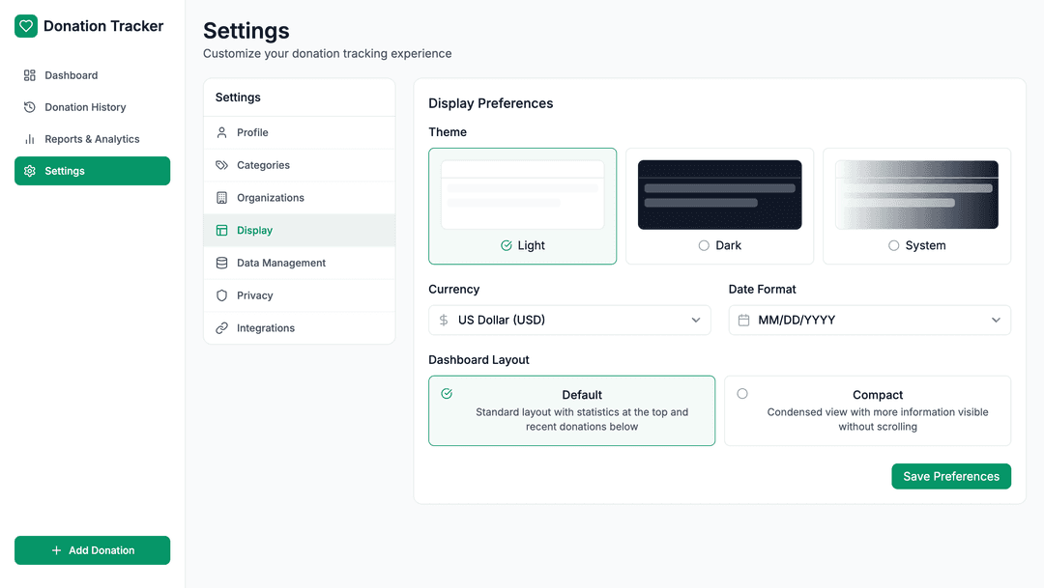Select the Dark theme radio button
Viewport: 1044px width, 588px height.
coord(704,246)
